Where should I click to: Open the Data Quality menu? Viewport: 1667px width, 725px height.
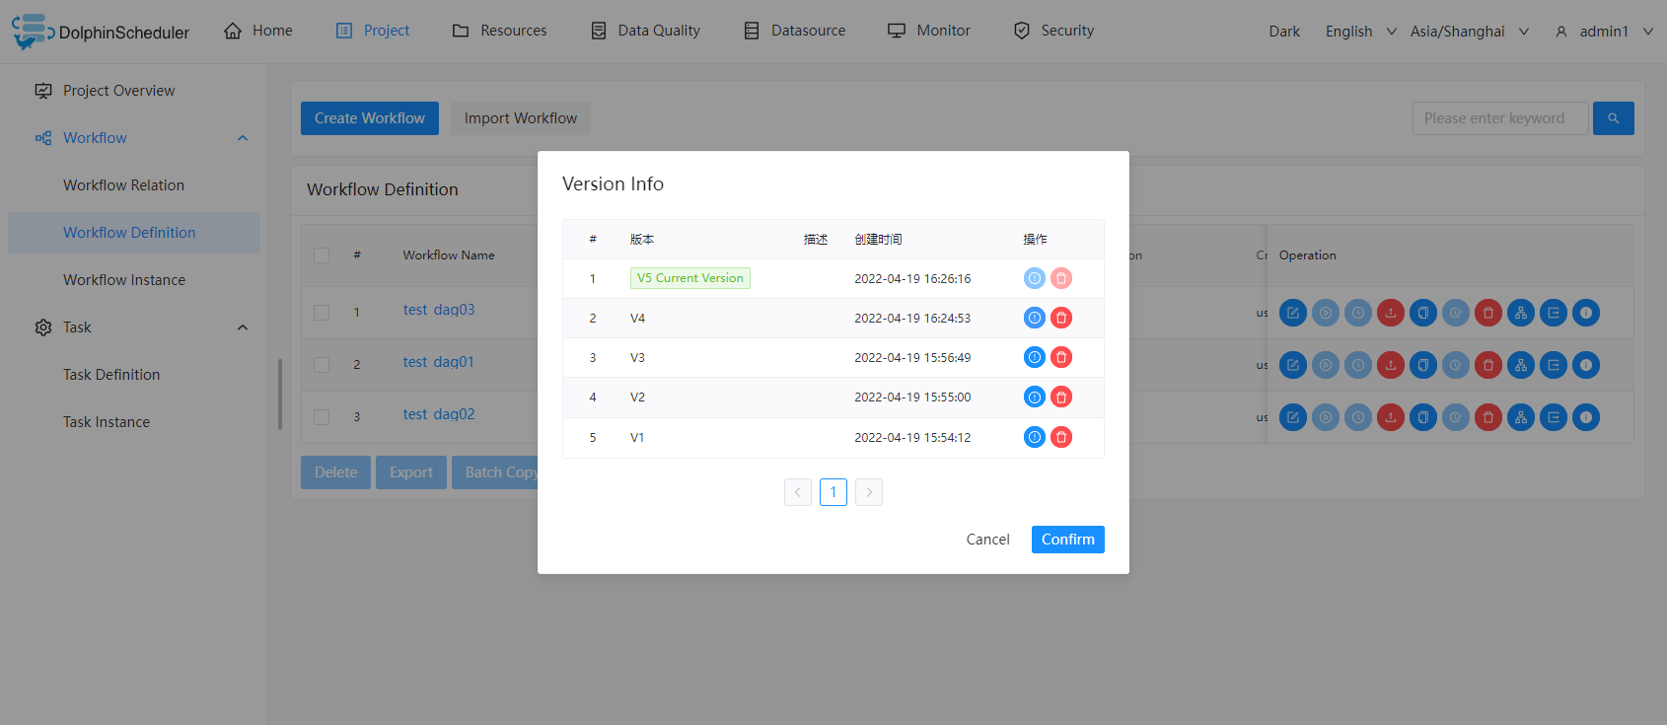click(x=645, y=31)
